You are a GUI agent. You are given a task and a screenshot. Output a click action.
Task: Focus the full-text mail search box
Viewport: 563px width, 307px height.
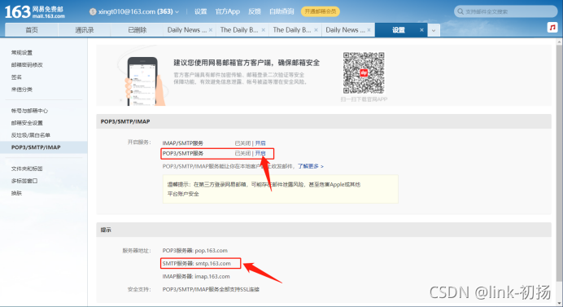pyautogui.click(x=505, y=11)
